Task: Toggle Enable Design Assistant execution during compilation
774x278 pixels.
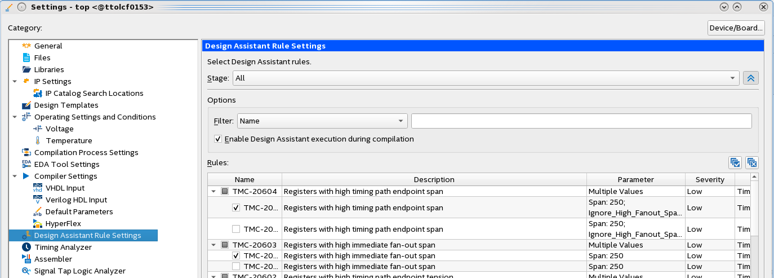Action: tap(218, 139)
